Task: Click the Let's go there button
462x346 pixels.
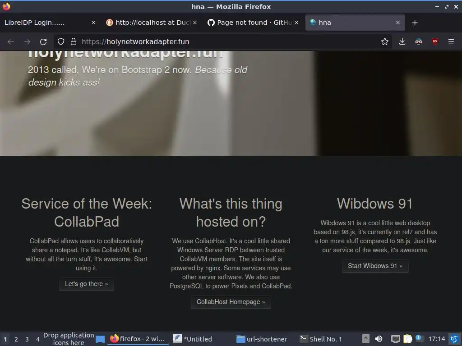Action: pyautogui.click(x=87, y=284)
